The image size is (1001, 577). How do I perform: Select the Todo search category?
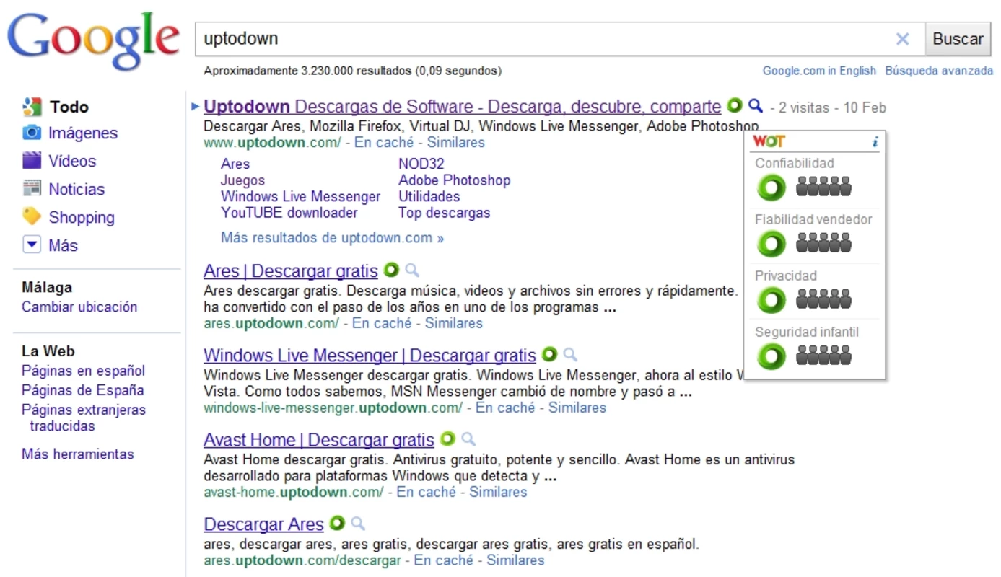[69, 107]
